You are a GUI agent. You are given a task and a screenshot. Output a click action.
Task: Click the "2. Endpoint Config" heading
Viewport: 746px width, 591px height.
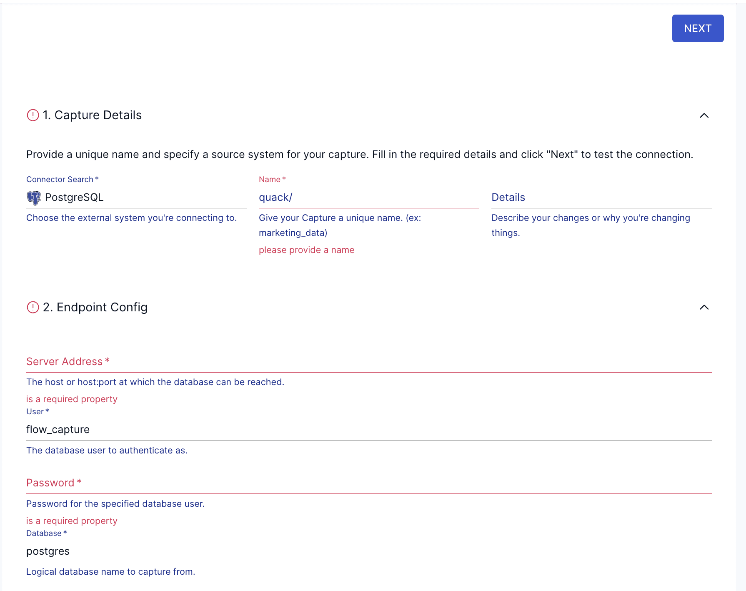[95, 307]
